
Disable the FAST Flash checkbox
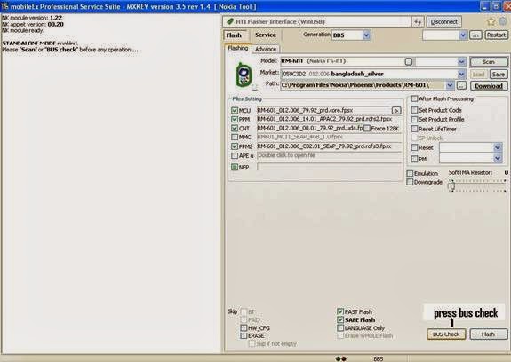[x=340, y=311]
